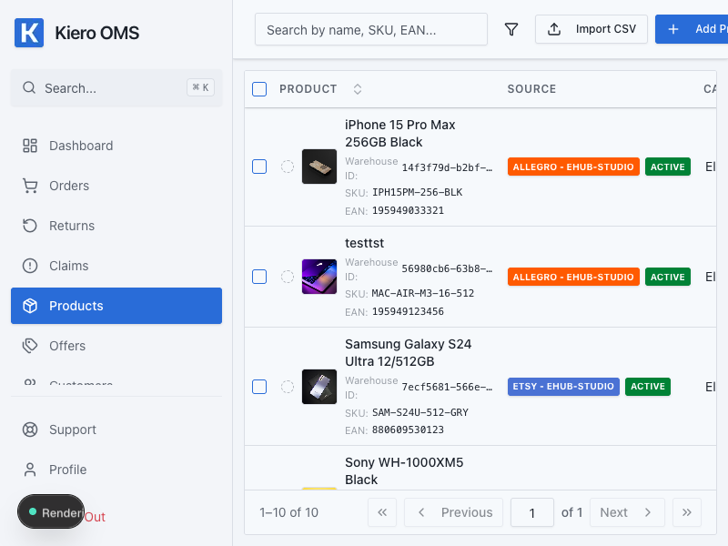This screenshot has width=728, height=546.
Task: Open Support page
Action: point(116,430)
